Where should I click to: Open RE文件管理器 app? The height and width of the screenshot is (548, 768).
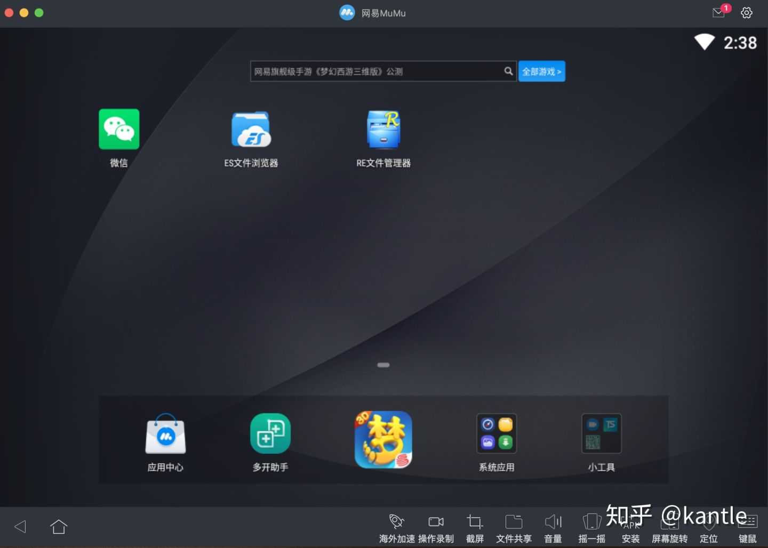[383, 130]
